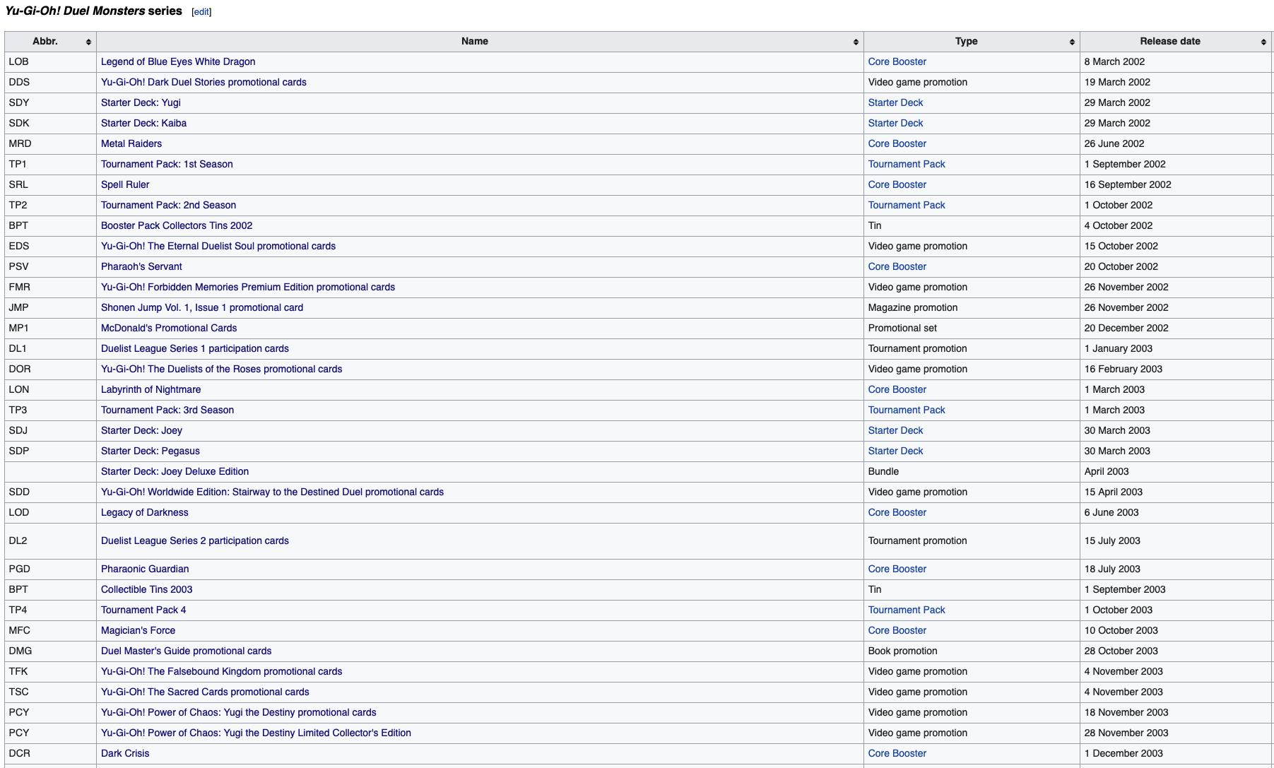Open Duel Master's Guide promotional cards

pos(186,651)
